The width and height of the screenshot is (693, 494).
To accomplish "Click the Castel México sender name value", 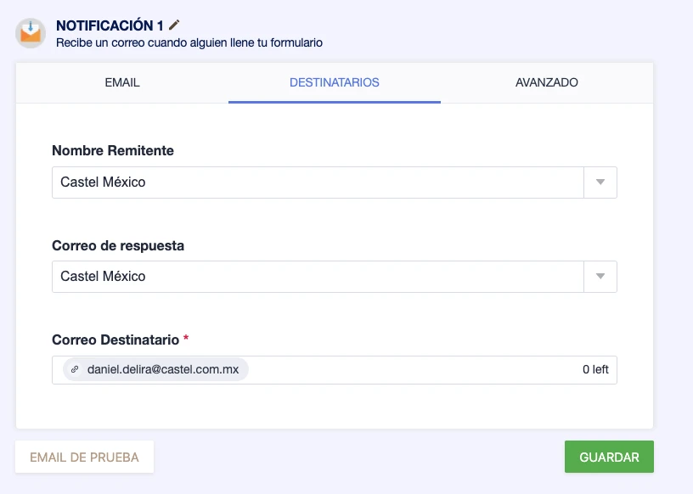I will [94, 182].
